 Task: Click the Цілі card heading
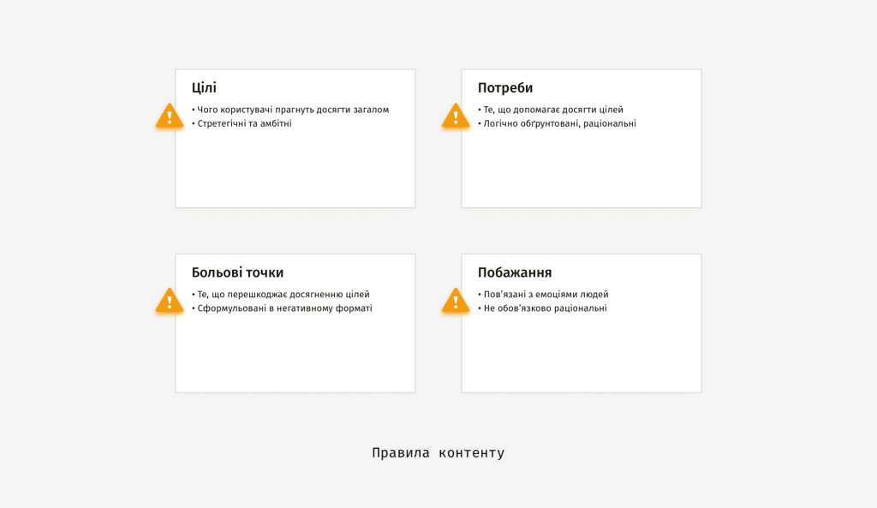(204, 88)
